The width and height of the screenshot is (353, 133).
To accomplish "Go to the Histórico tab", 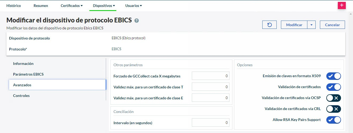I will coord(13,6).
